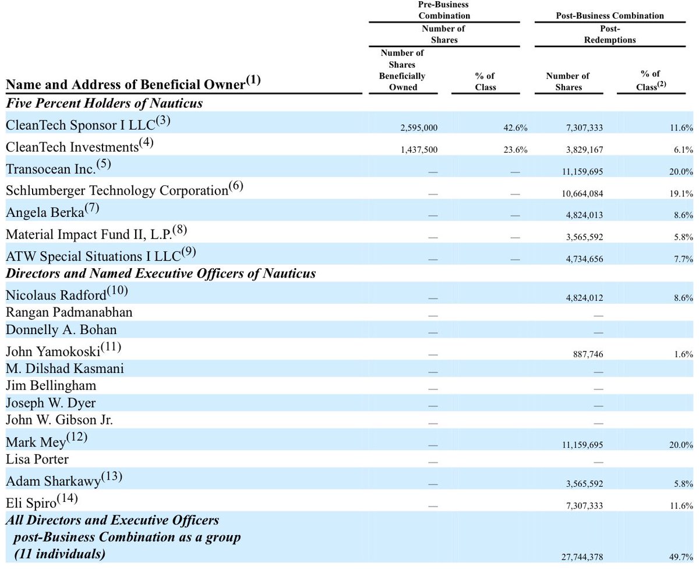Click the Adam Sharkawy row name
This screenshot has height=569, width=699.
pos(63,480)
